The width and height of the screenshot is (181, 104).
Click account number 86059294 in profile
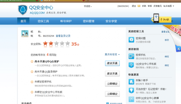[49, 36]
